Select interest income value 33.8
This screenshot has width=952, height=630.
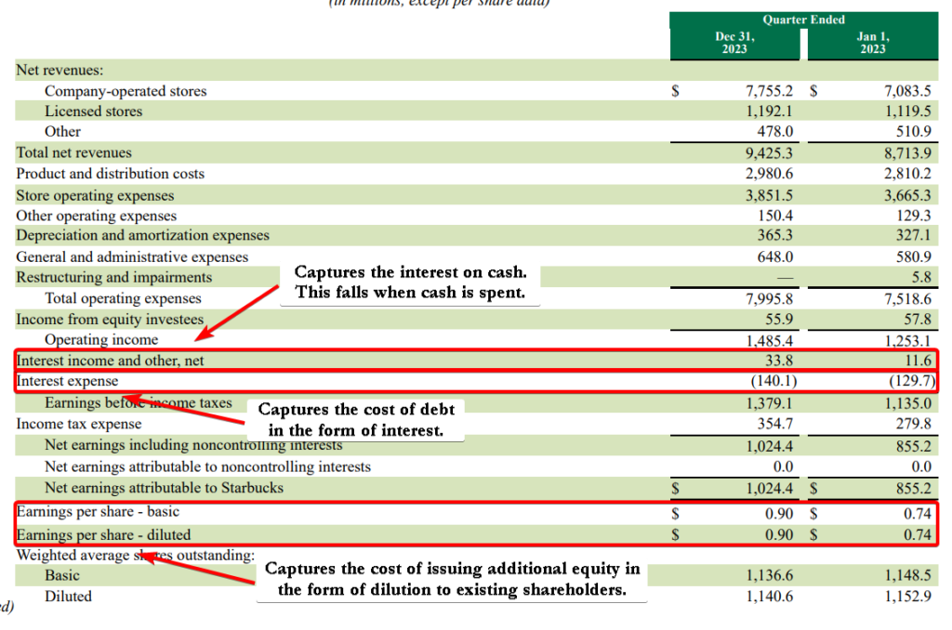tap(780, 361)
